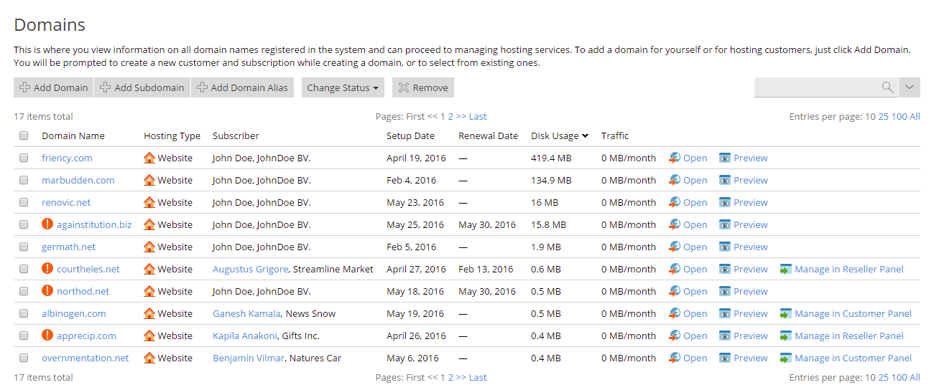Viewport: 934px width, 390px height.
Task: Select the checkbox for overnmentation.net row
Action: pyautogui.click(x=24, y=358)
